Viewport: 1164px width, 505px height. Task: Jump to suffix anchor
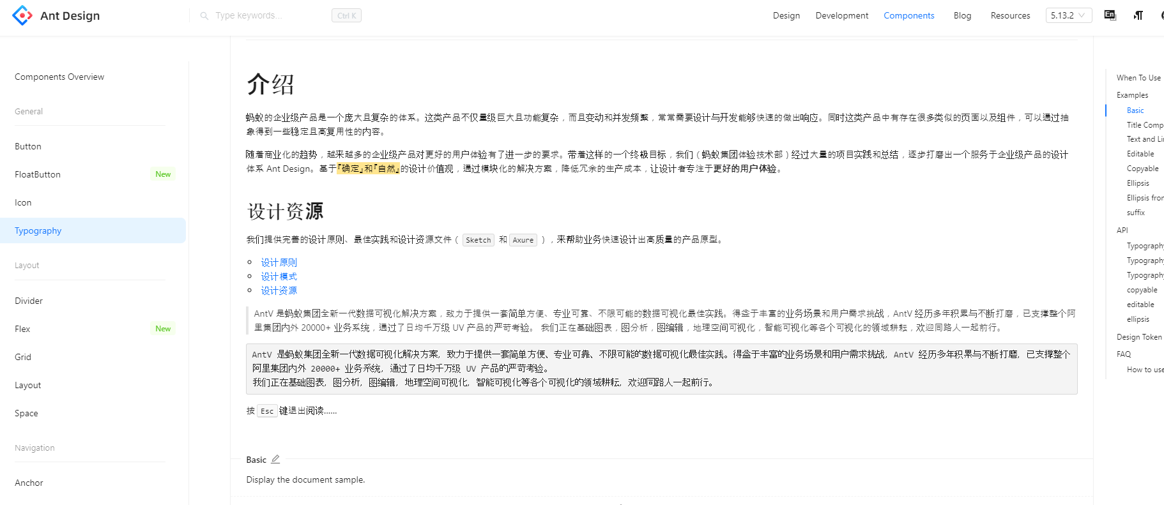[x=1136, y=213]
